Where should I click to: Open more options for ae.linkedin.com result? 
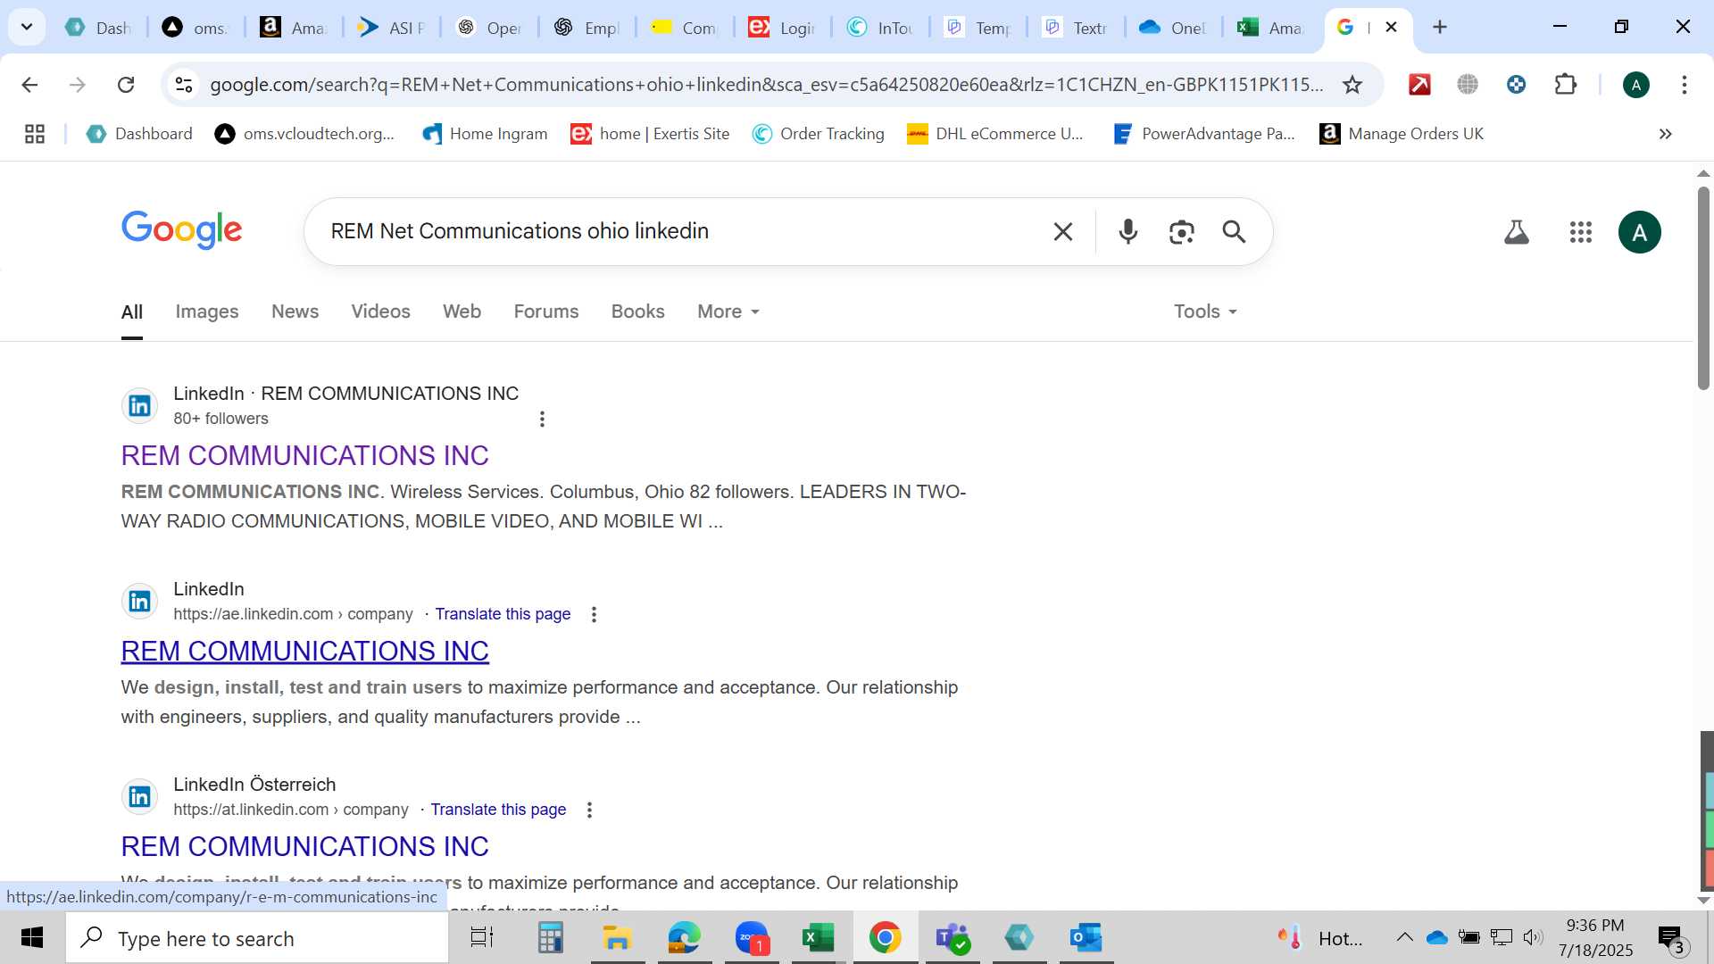pos(594,614)
